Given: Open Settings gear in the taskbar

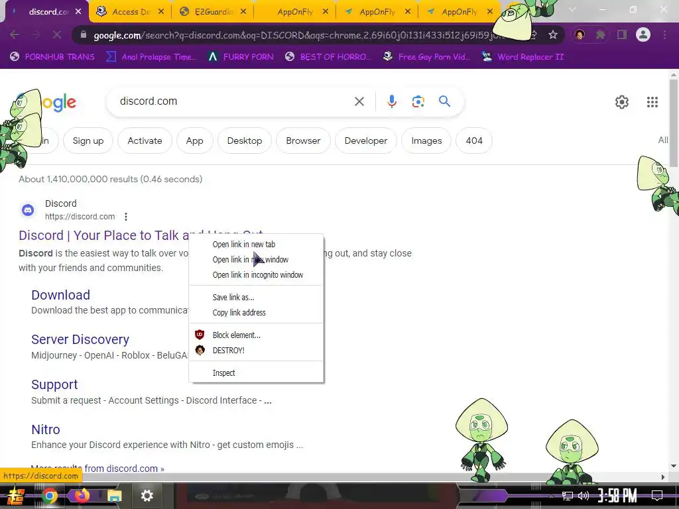Looking at the screenshot, I should [147, 496].
